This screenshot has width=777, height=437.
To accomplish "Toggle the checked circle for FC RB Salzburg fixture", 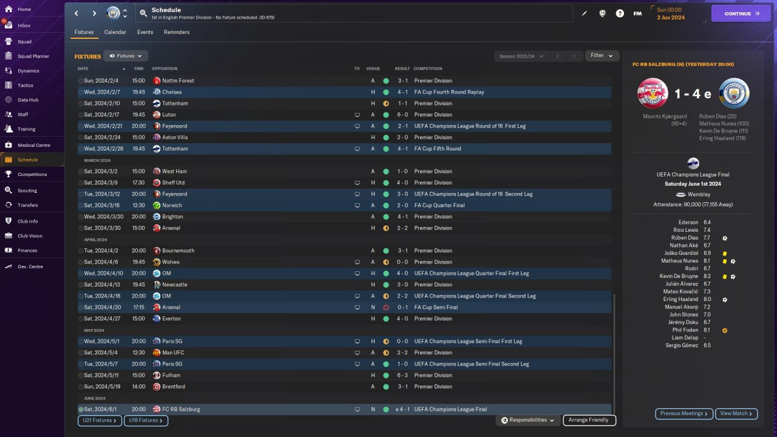I will [x=81, y=410].
